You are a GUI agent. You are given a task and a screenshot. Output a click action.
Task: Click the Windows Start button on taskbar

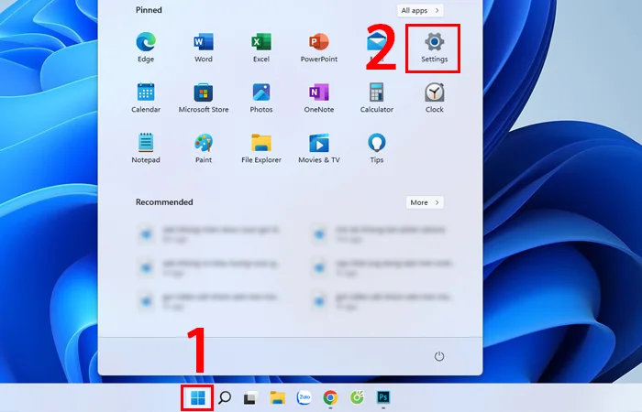[x=196, y=398]
